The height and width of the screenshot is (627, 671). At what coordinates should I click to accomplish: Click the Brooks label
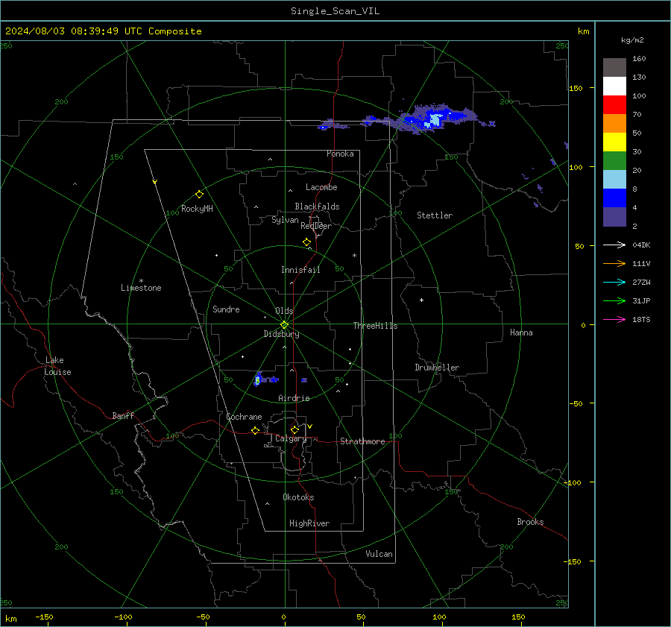click(530, 522)
